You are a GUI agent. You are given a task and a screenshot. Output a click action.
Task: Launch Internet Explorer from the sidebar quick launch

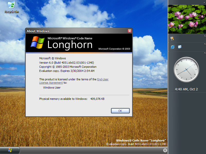point(173,47)
